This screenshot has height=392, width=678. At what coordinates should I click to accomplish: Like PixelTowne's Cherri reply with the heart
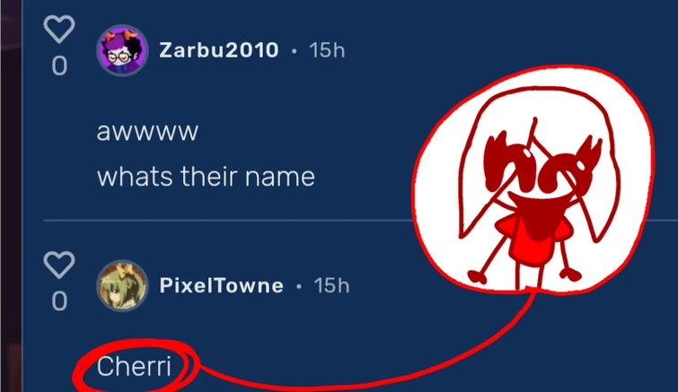coord(59,265)
